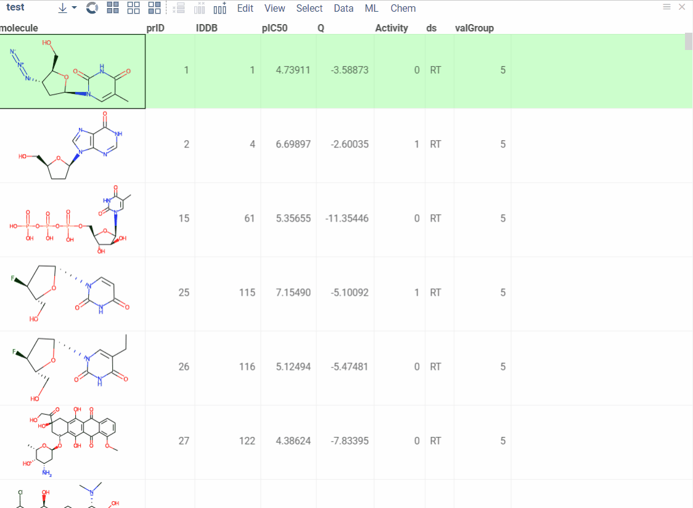Open the Chem menu
693x508 pixels.
pos(403,9)
